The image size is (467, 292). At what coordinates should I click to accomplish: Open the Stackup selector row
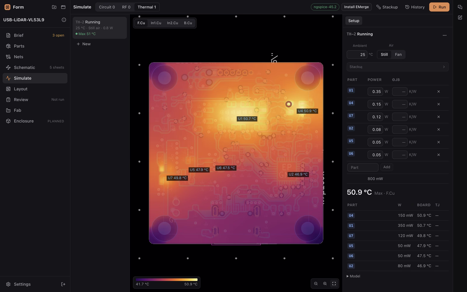tap(398, 67)
